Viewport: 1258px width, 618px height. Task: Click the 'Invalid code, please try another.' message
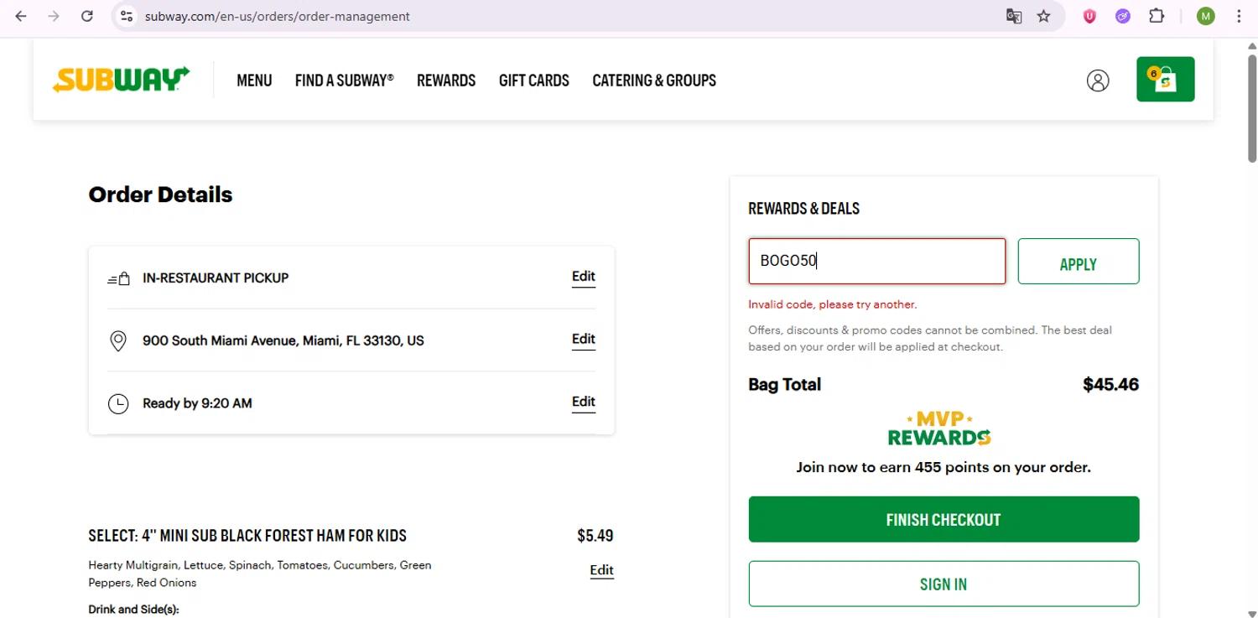pos(833,304)
